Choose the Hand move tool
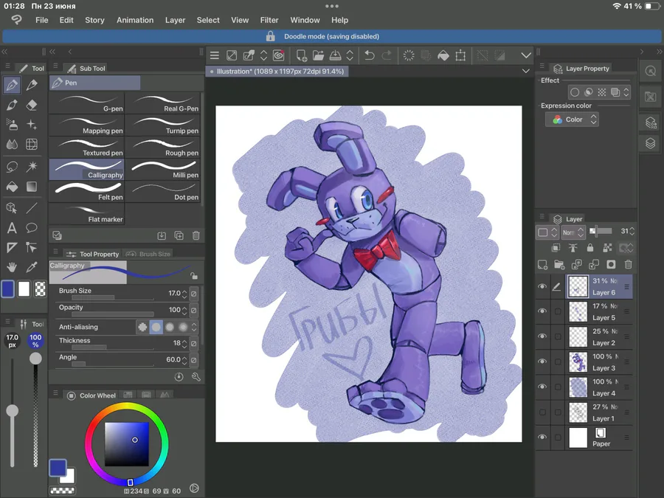The image size is (664, 498). click(x=12, y=267)
